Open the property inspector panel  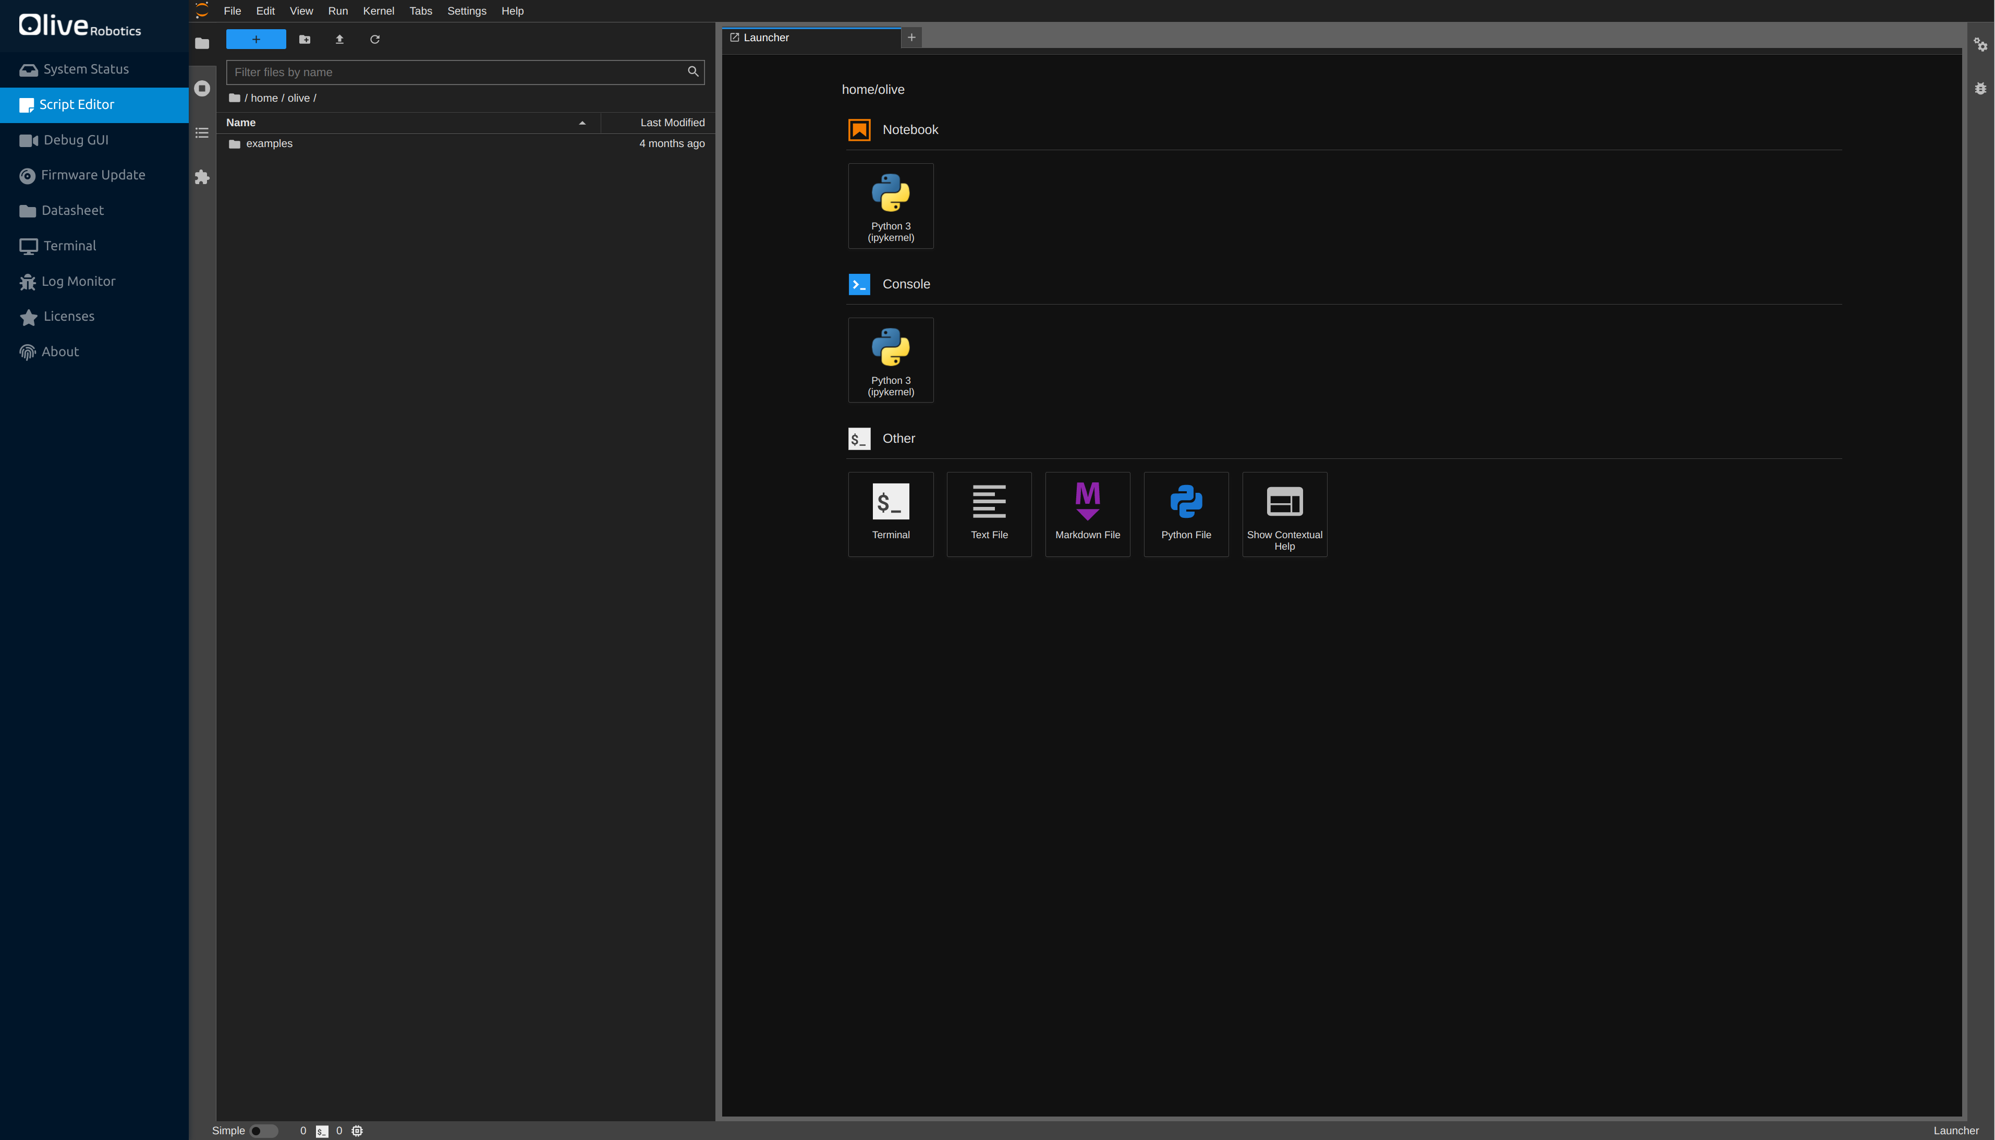tap(1980, 45)
